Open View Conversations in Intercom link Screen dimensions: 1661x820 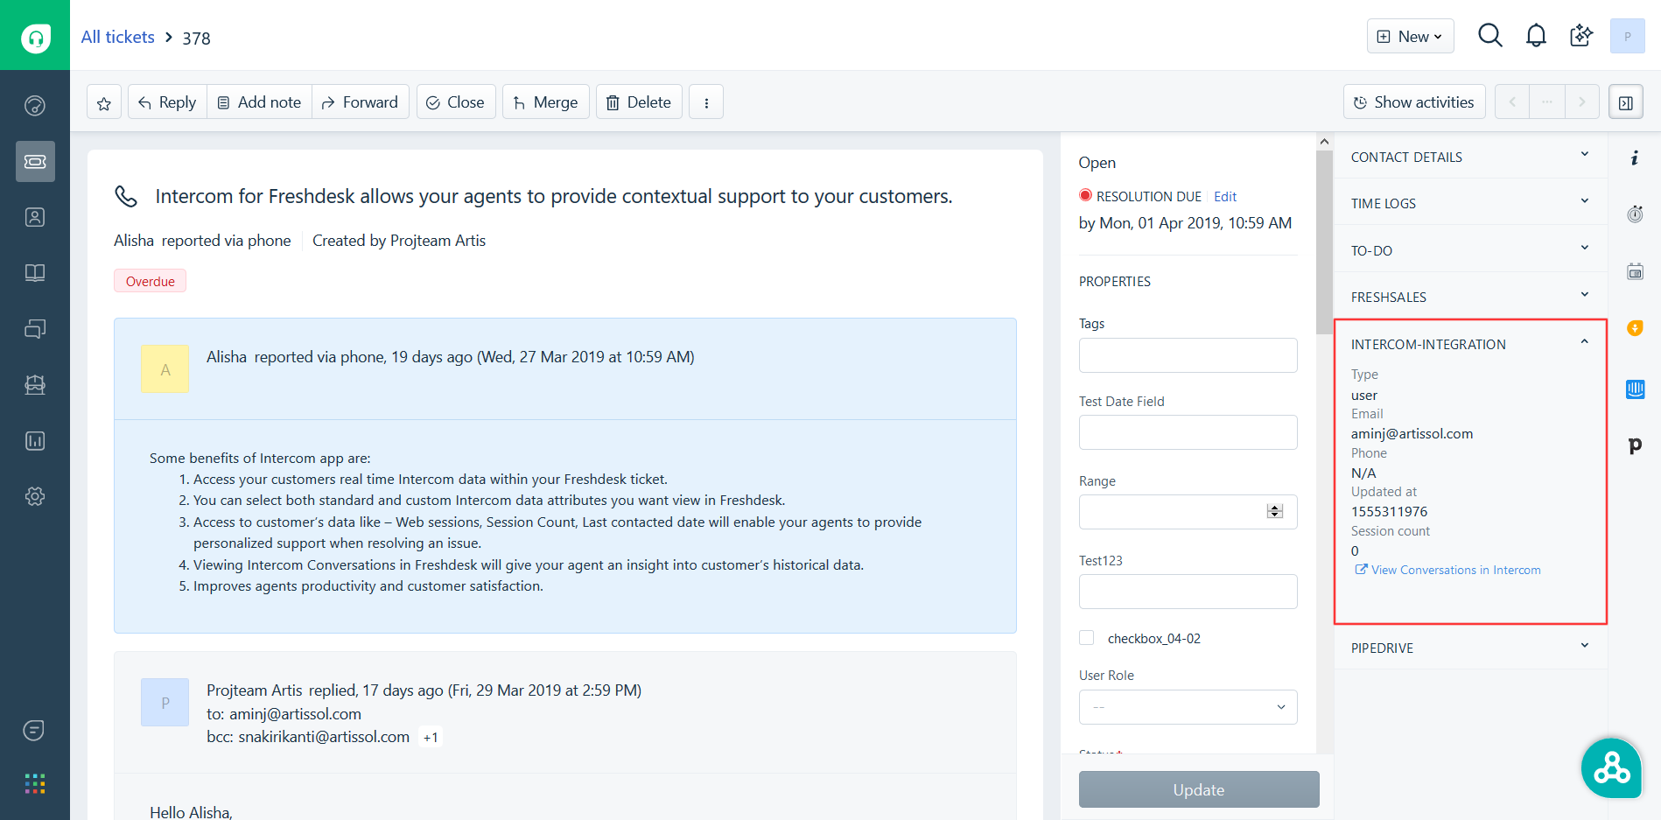click(1448, 570)
